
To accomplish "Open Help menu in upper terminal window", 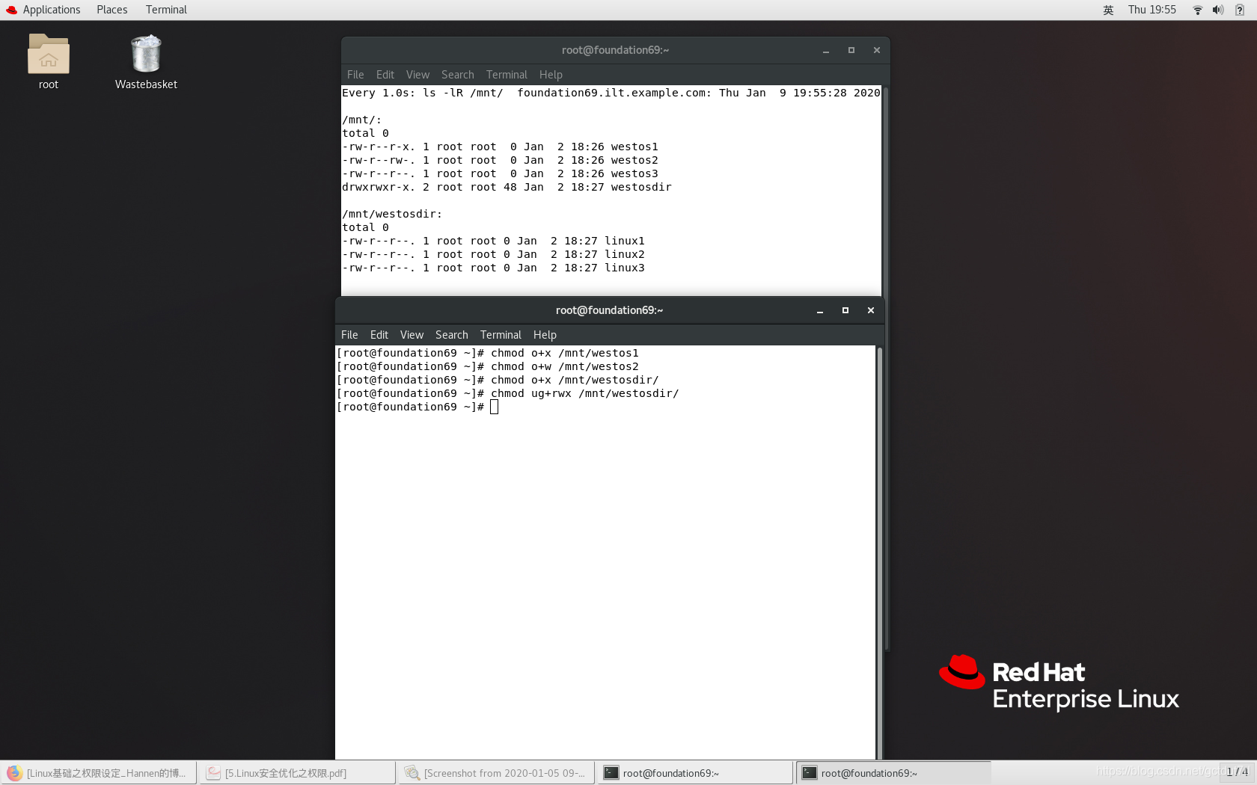I will click(551, 75).
